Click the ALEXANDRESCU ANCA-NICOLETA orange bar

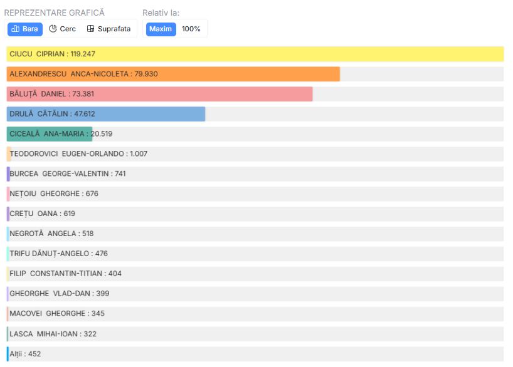173,74
